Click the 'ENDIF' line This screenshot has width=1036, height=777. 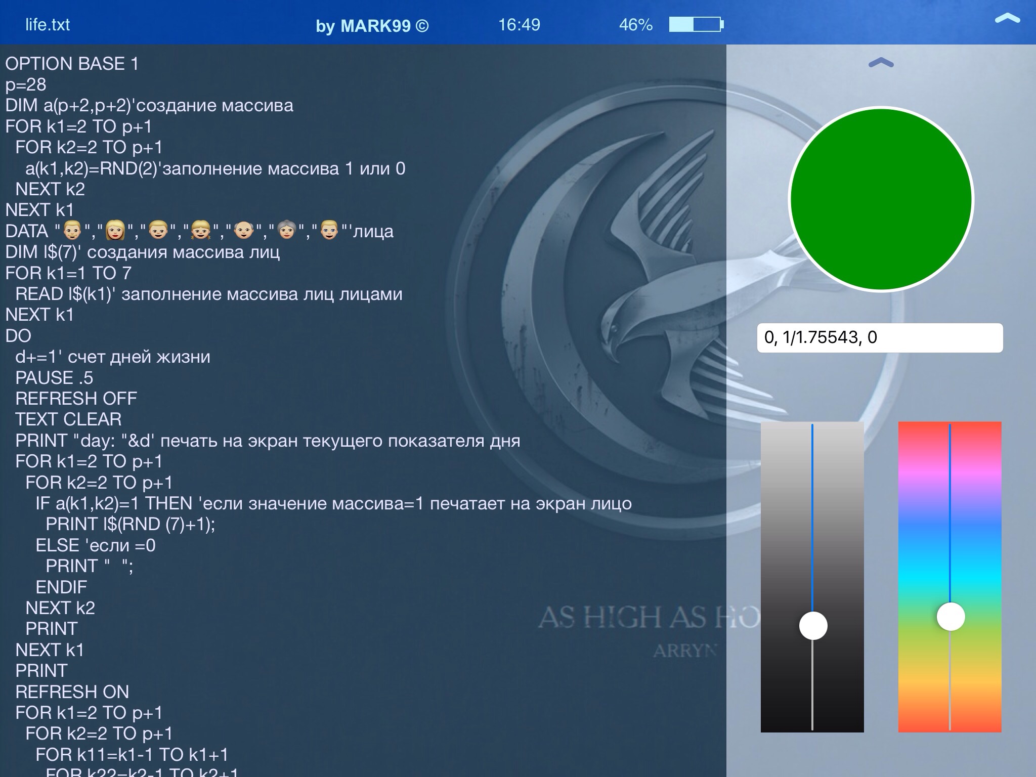pos(61,587)
